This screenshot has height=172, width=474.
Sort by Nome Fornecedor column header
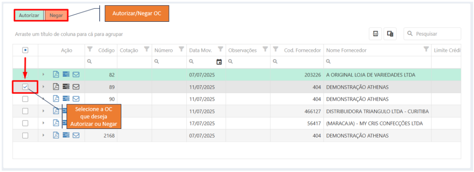pyautogui.click(x=346, y=50)
